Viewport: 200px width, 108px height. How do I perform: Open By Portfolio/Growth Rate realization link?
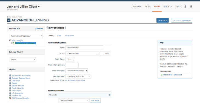[x=75, y=80]
